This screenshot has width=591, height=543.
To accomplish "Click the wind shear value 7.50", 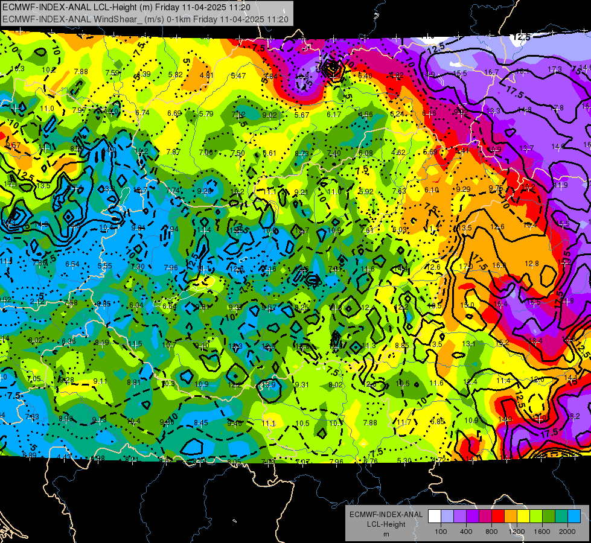I will click(x=238, y=153).
